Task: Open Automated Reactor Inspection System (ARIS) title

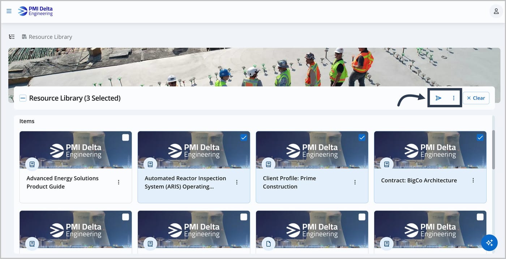Action: [185, 182]
